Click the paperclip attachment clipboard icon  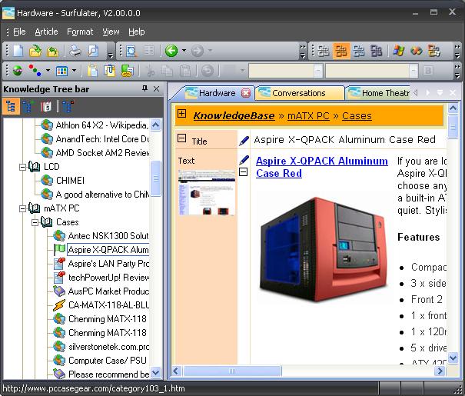pos(110,71)
